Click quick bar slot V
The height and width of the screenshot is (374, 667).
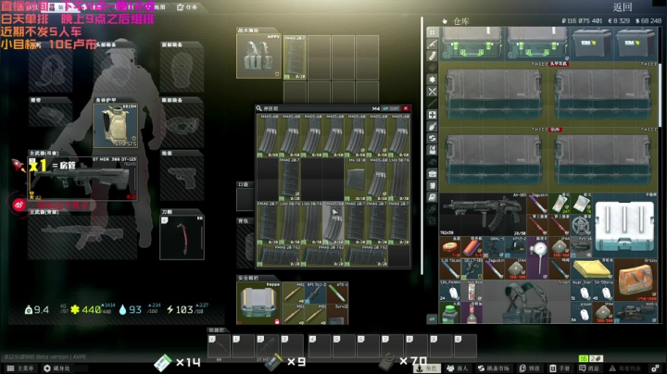tap(219, 346)
